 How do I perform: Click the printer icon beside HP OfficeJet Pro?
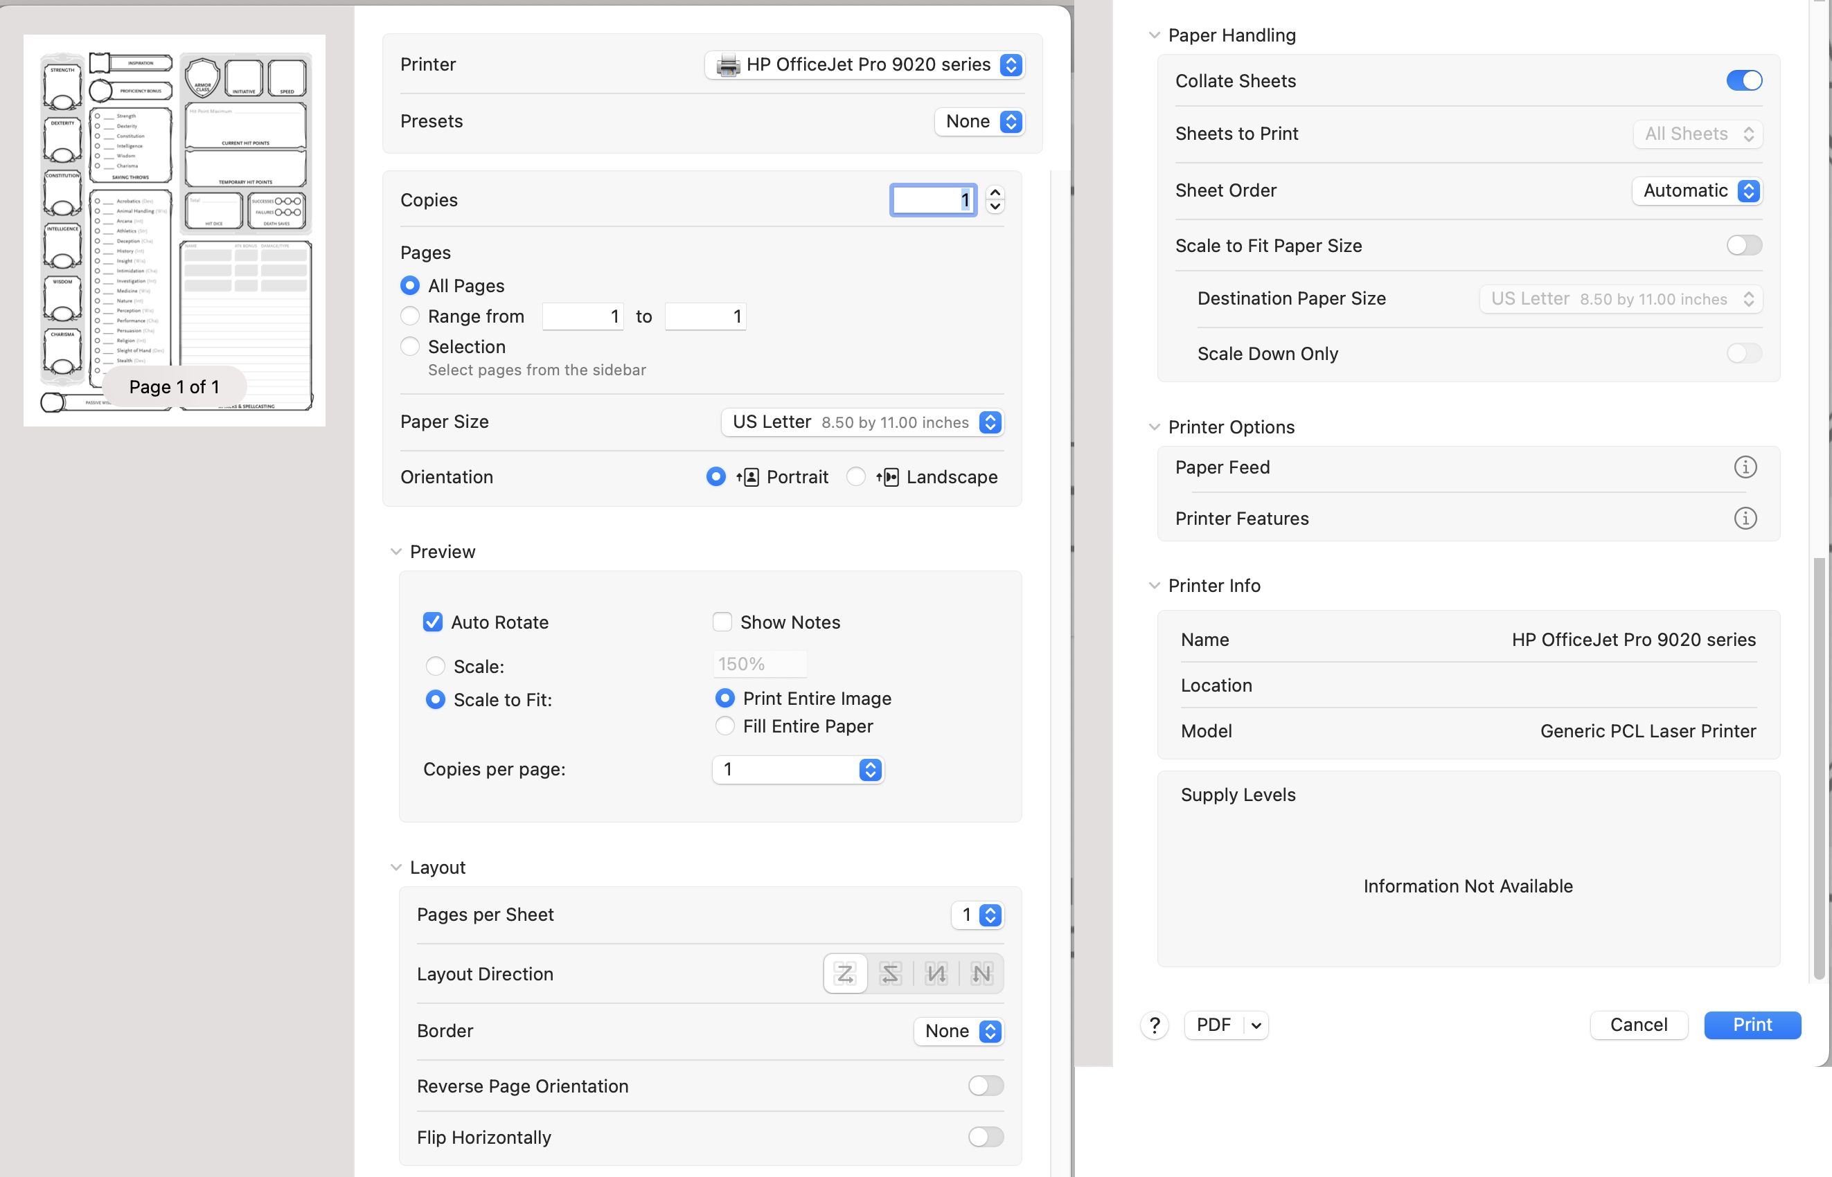(x=728, y=65)
